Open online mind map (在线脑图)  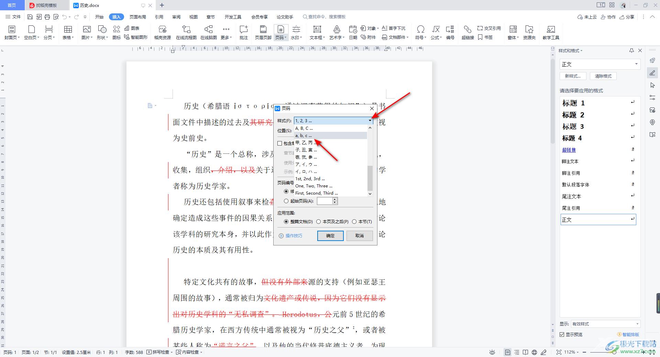(x=209, y=33)
